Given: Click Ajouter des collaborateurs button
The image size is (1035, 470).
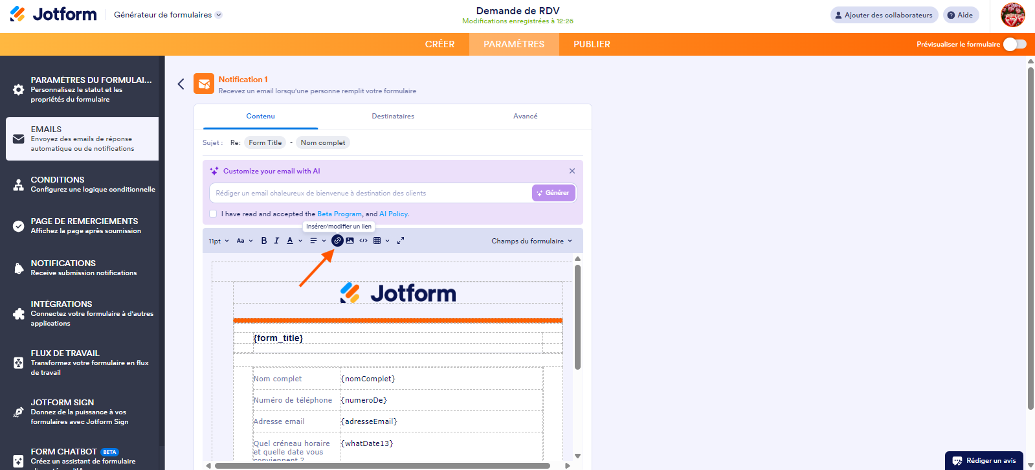Looking at the screenshot, I should tap(884, 15).
